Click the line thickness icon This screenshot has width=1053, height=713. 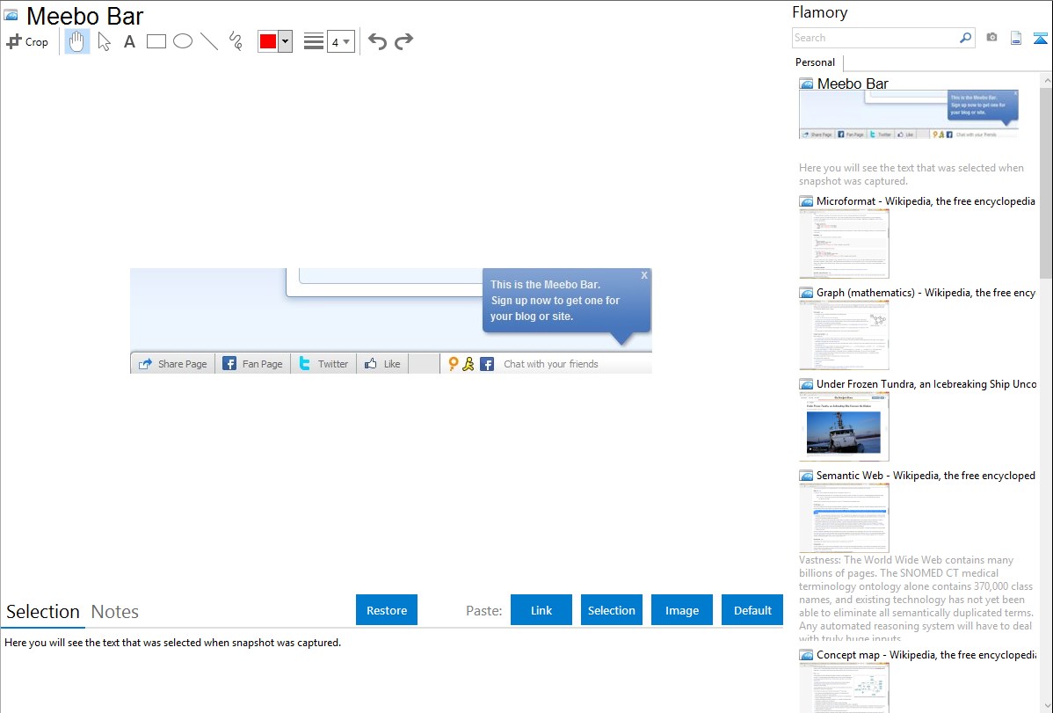313,41
